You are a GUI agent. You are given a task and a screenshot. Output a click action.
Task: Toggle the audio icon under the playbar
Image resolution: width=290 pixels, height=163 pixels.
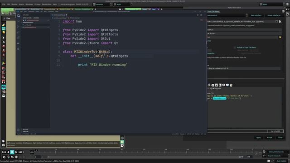(x=8, y=157)
